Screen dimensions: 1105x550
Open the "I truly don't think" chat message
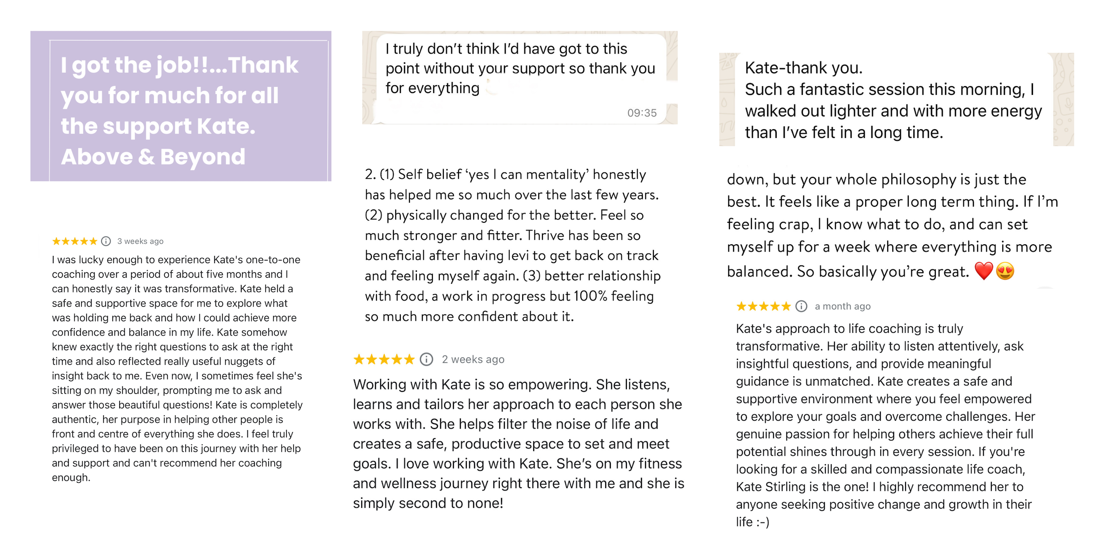click(520, 69)
